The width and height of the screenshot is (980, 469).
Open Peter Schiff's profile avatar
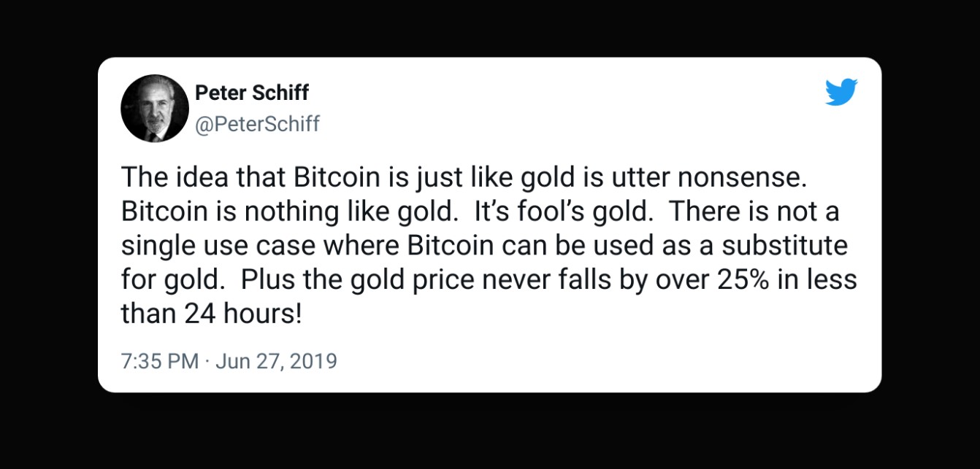pyautogui.click(x=155, y=108)
